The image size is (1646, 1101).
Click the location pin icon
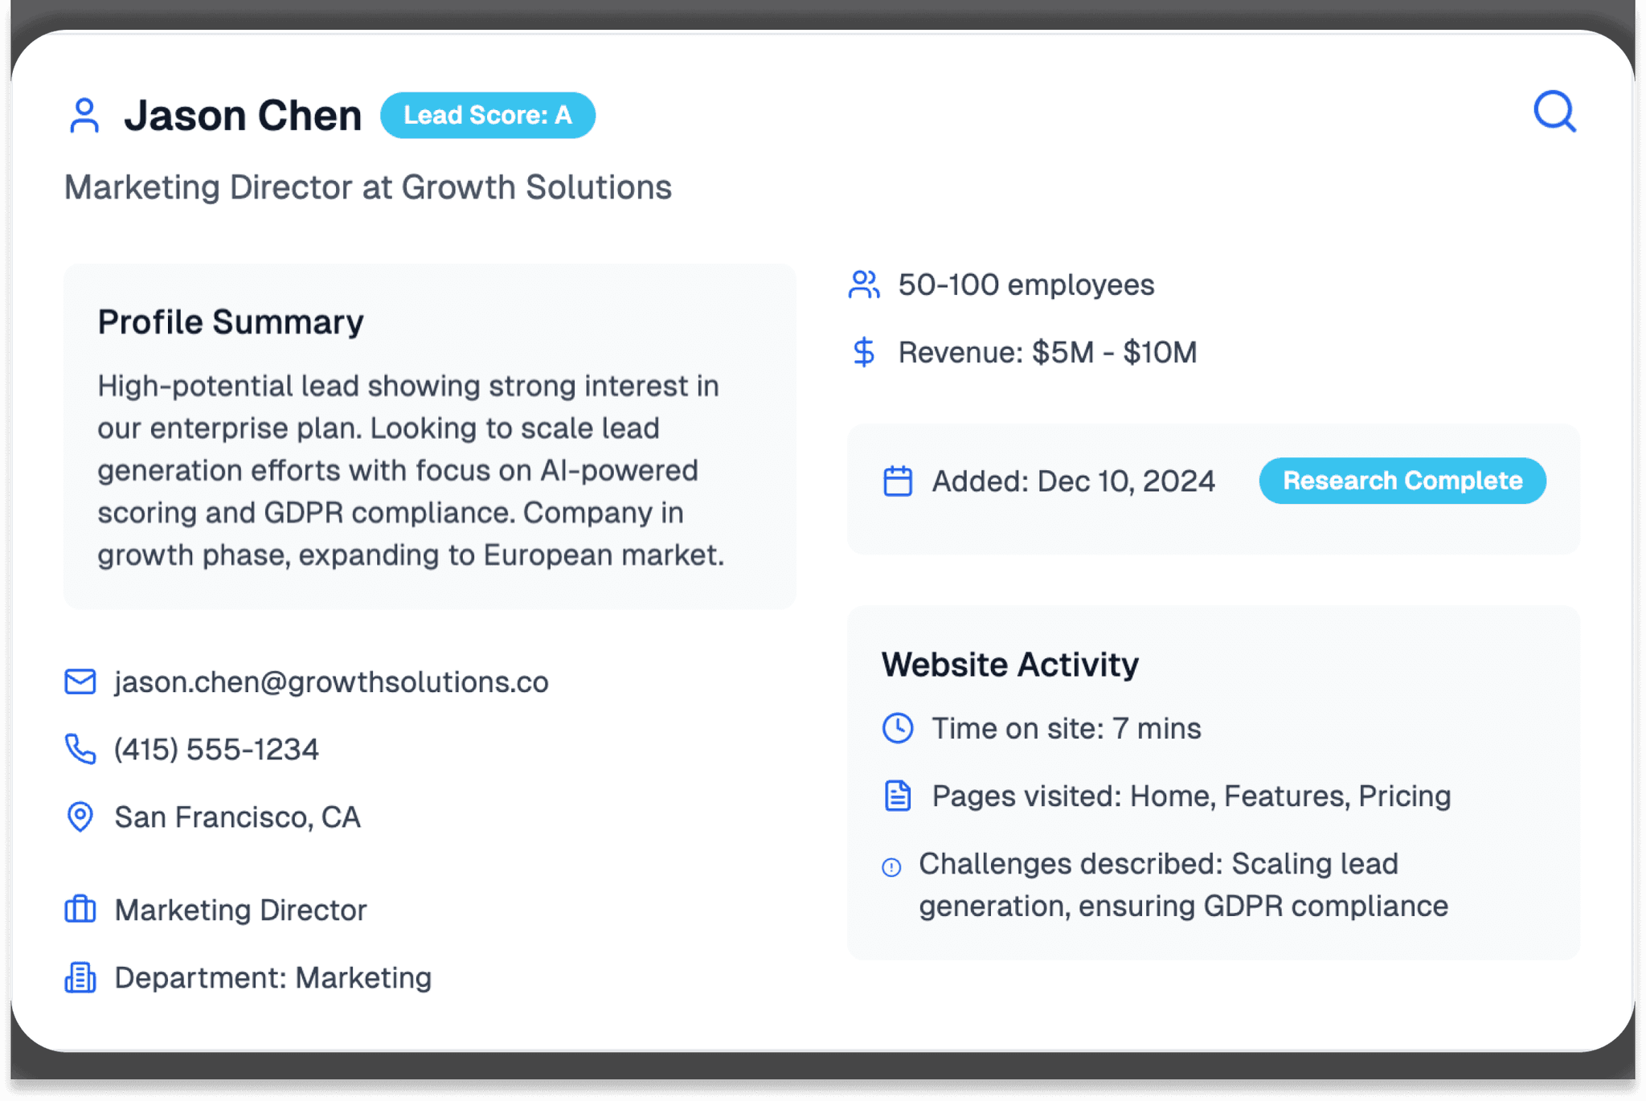click(x=80, y=817)
